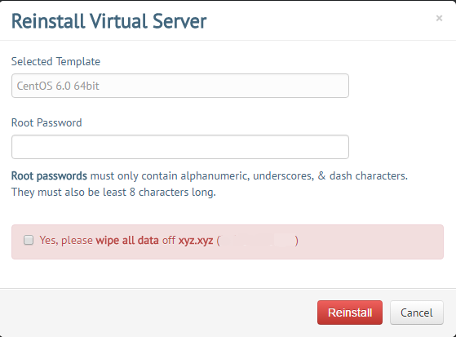Click the xyz.xyz hostname text
Image resolution: width=456 pixels, height=337 pixels.
pos(196,241)
